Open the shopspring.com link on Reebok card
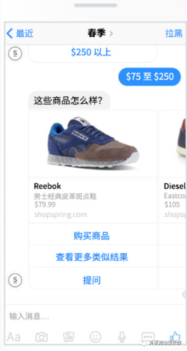Image resolution: width=187 pixels, height=351 pixels. click(60, 214)
